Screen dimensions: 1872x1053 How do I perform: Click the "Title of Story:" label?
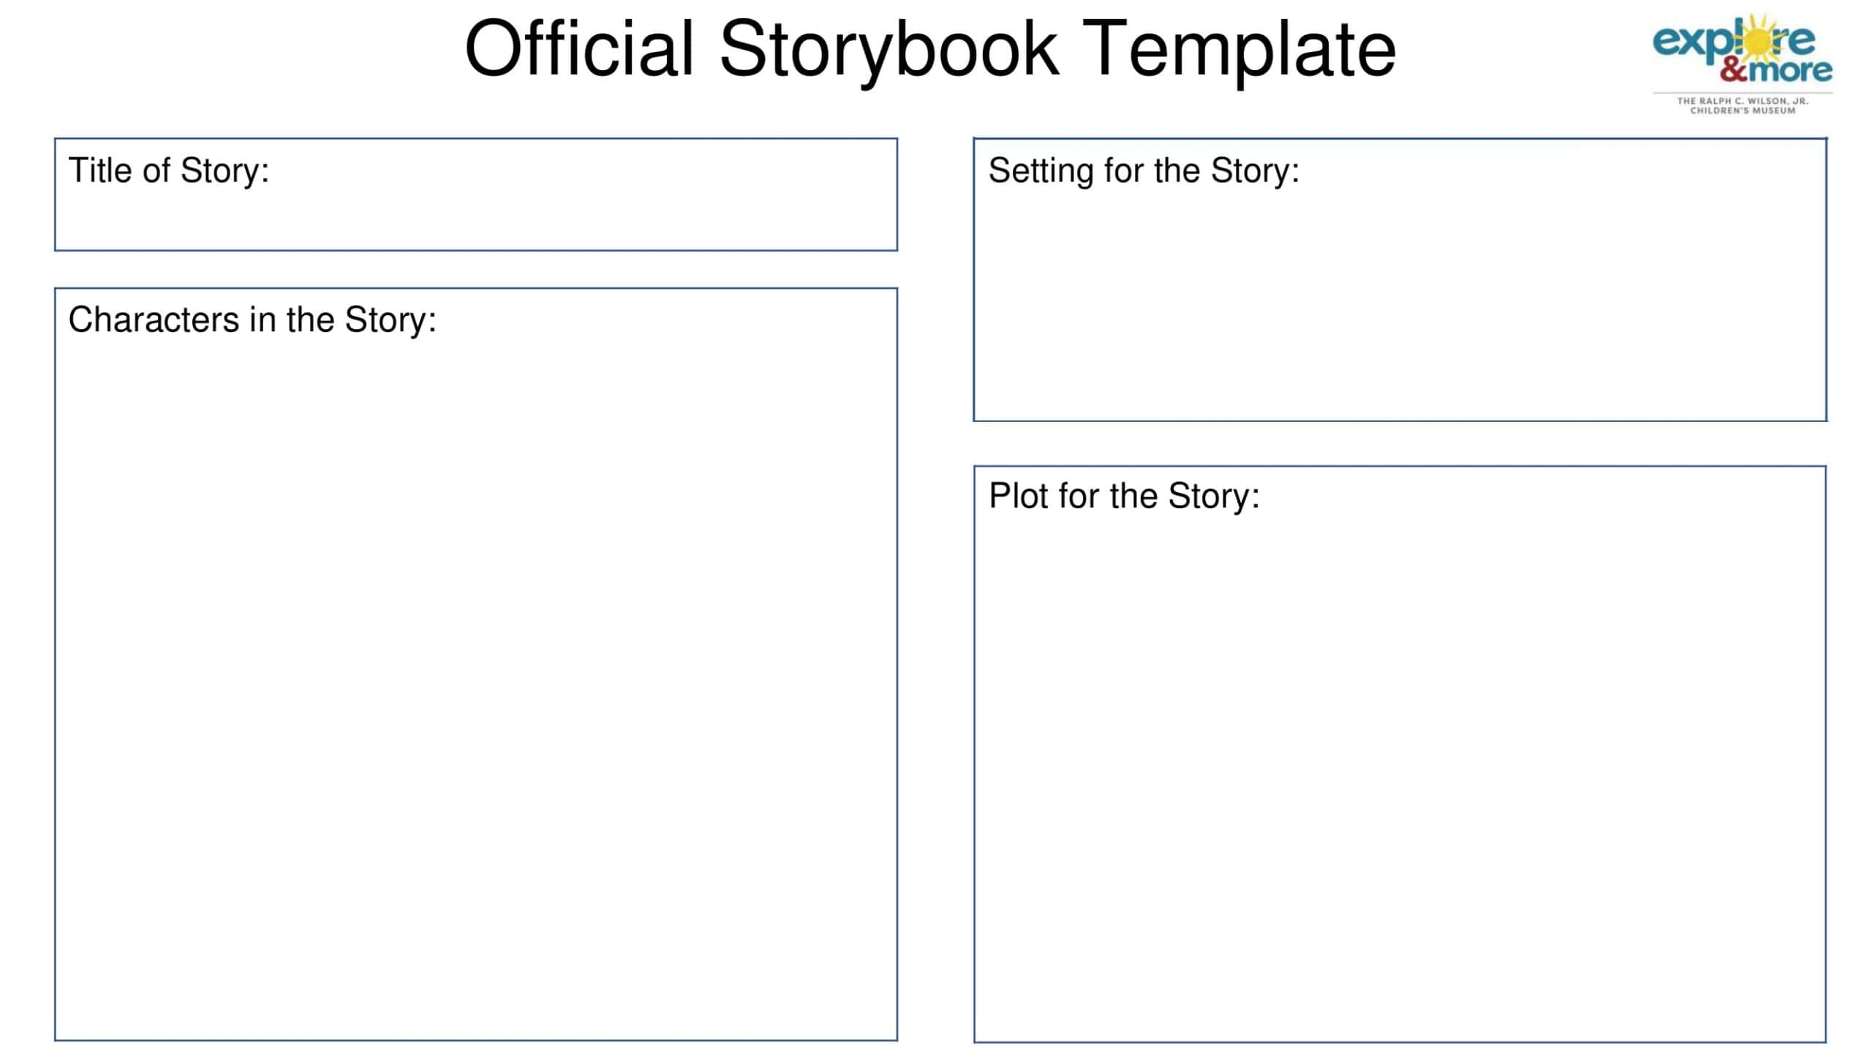[169, 171]
